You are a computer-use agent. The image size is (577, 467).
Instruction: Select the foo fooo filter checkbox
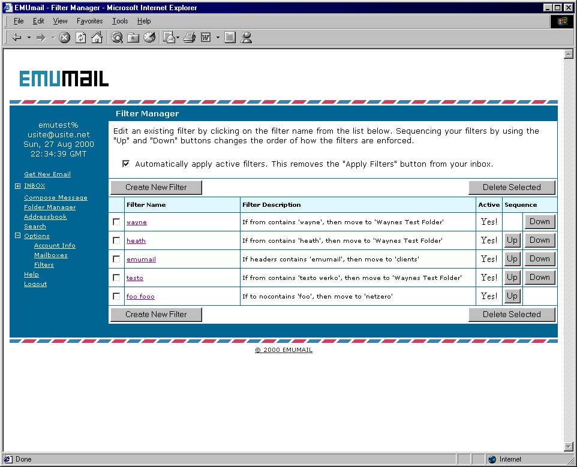point(116,296)
